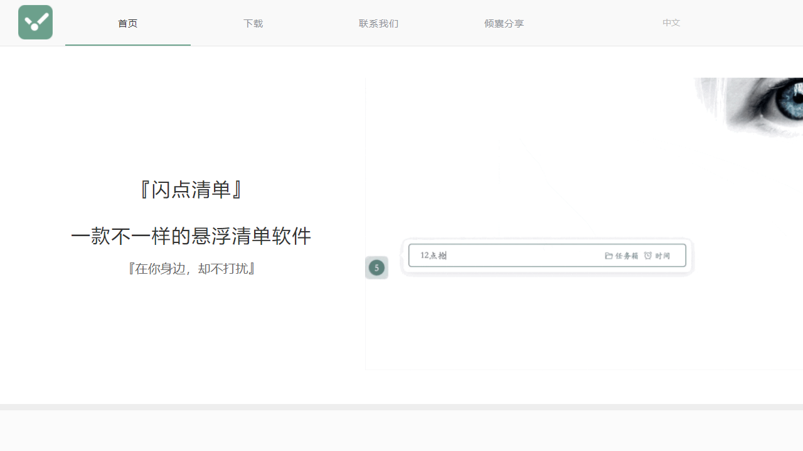Open the 联系我们 menu item
The width and height of the screenshot is (803, 451).
[x=379, y=23]
